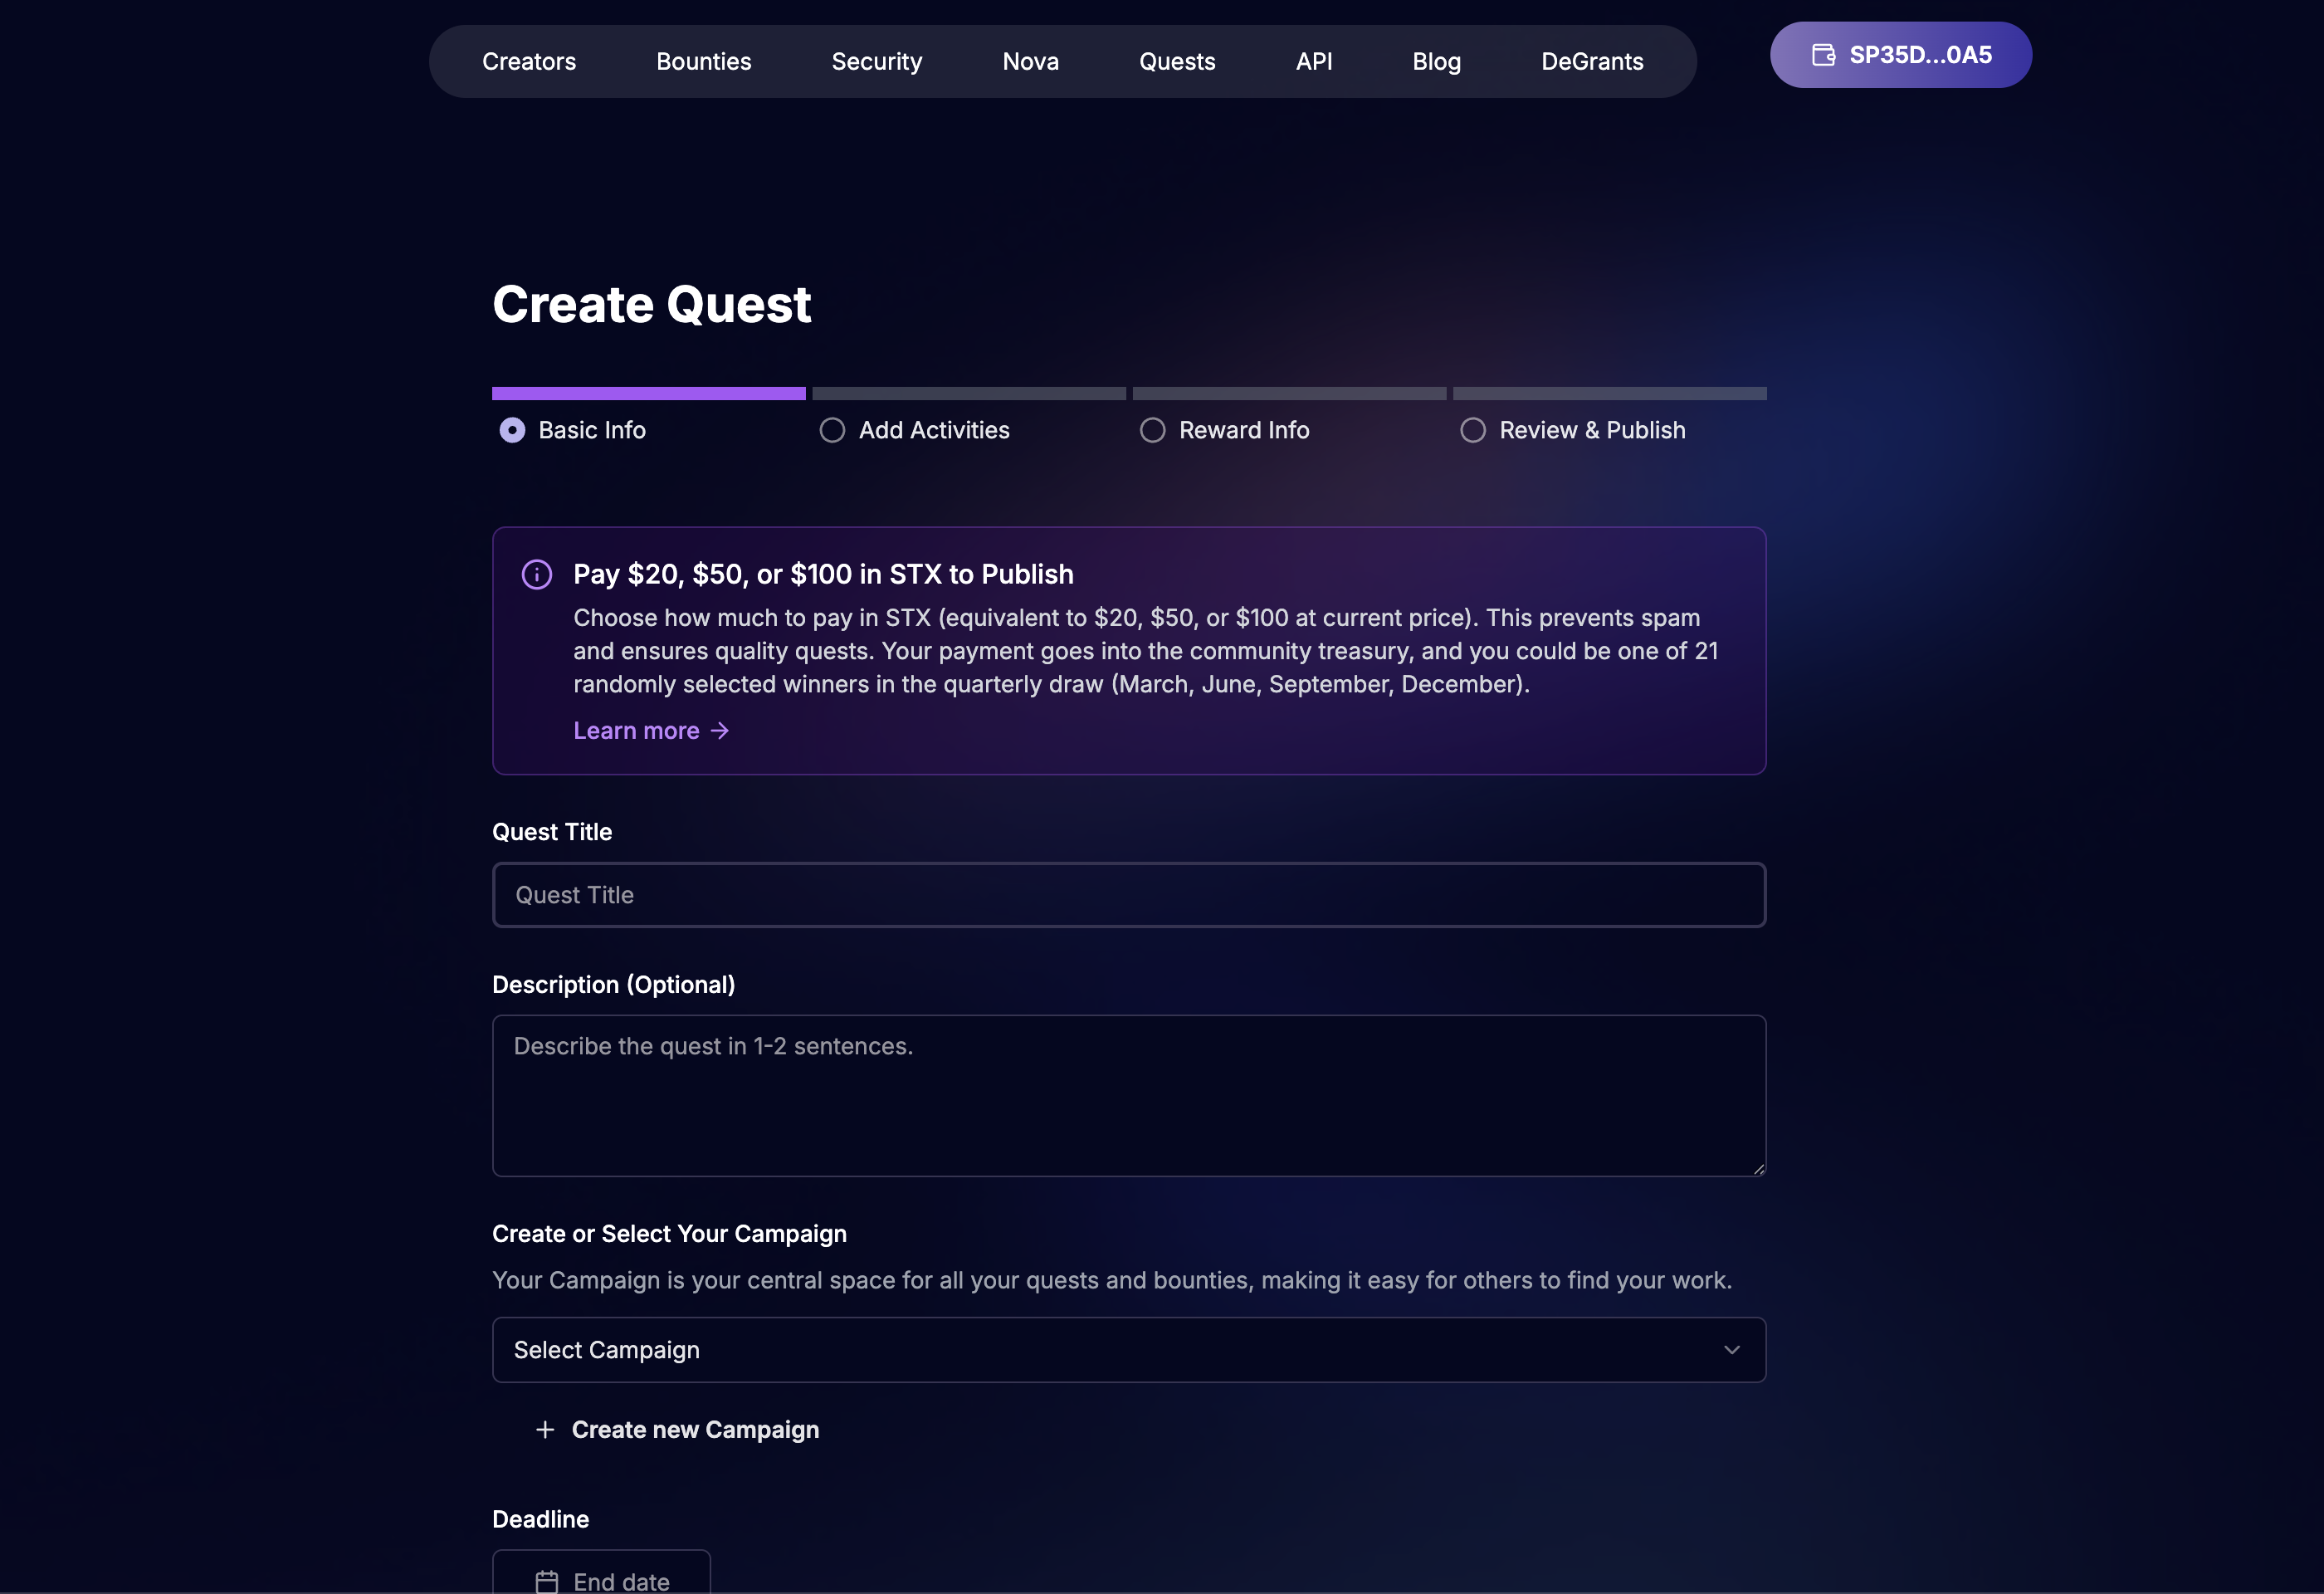Click the plus icon for new Campaign
Screen dimensions: 2324x1594
pyautogui.click(x=545, y=1430)
